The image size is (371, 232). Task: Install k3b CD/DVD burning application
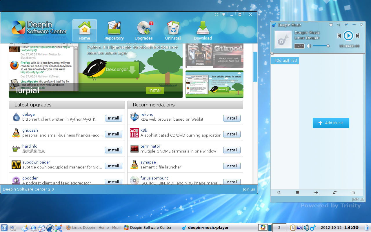(x=232, y=134)
